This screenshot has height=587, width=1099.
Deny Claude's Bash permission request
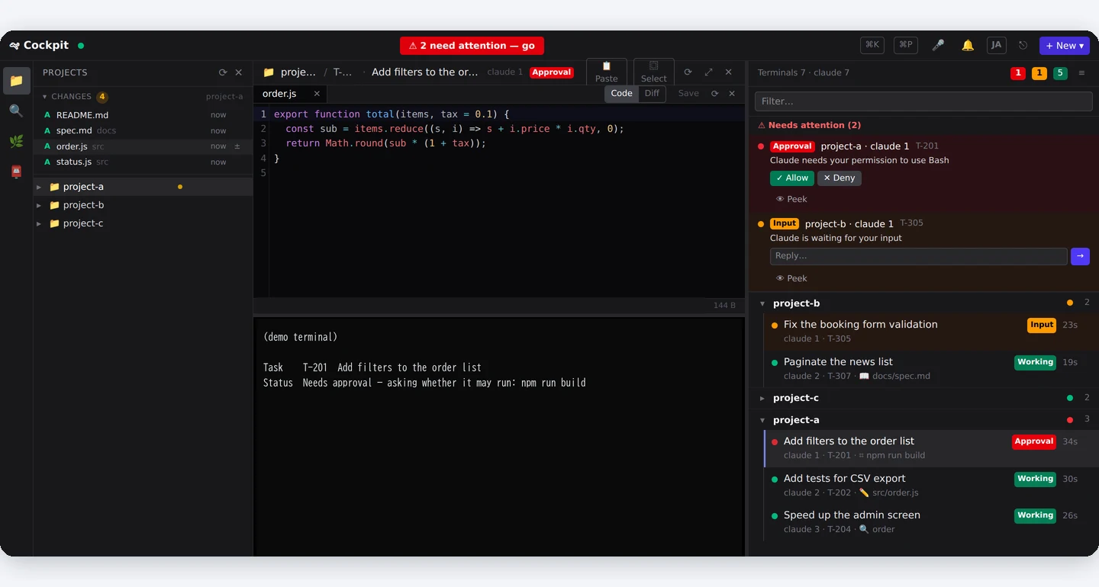[839, 178]
